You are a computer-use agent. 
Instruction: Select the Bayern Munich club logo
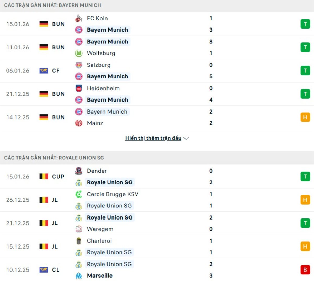coord(78,30)
